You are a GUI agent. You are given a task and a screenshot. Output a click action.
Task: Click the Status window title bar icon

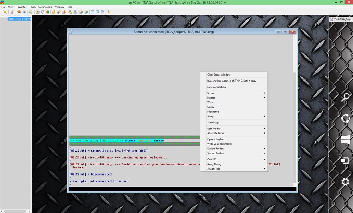71,32
